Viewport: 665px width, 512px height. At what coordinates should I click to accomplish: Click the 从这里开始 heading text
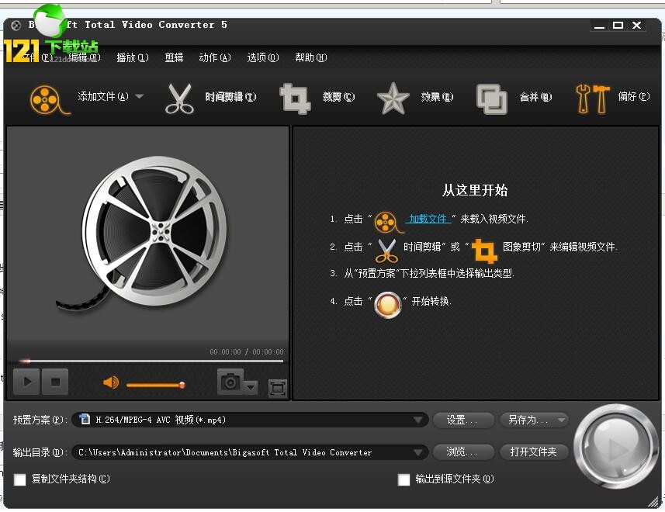tap(475, 190)
